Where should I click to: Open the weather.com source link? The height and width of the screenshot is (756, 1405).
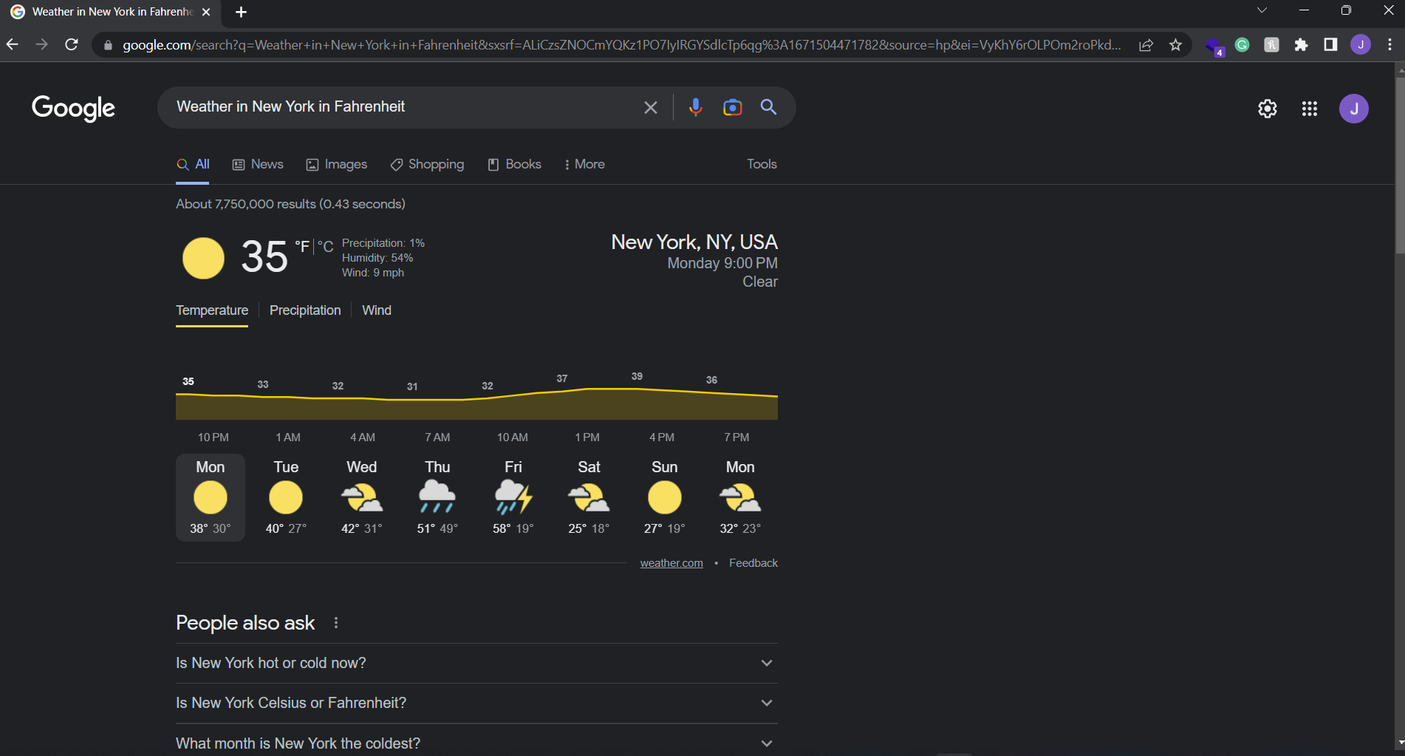[671, 563]
